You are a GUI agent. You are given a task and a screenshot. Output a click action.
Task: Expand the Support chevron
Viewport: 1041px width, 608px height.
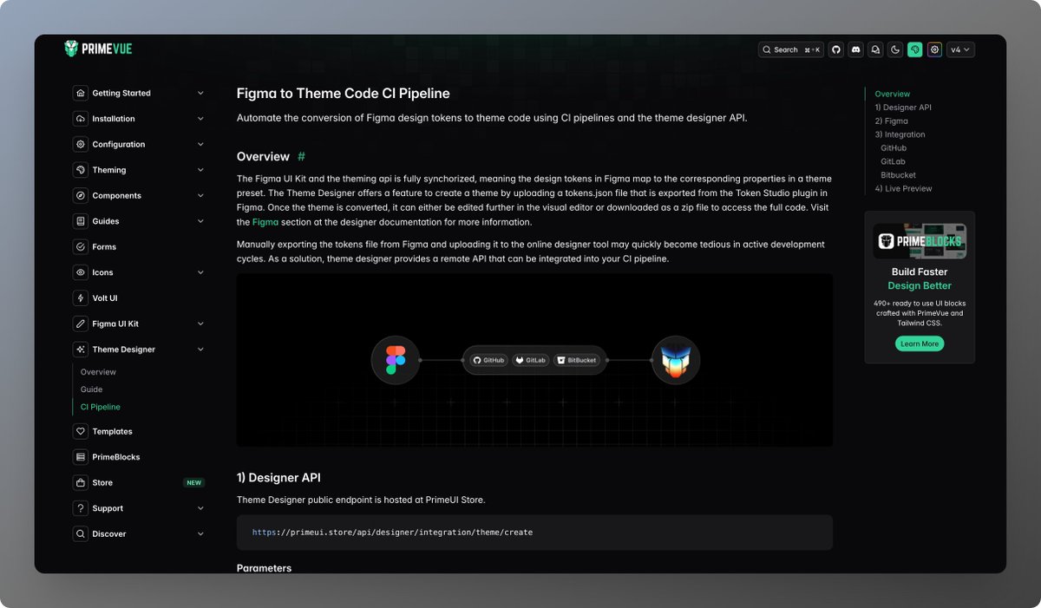pos(200,508)
